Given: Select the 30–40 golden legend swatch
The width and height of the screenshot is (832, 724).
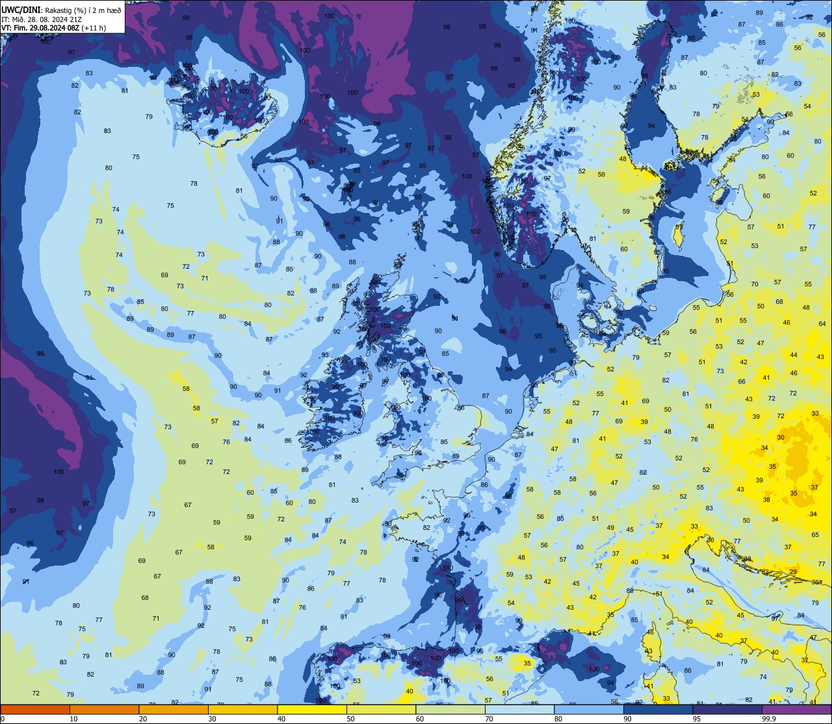Looking at the screenshot, I should tap(242, 710).
